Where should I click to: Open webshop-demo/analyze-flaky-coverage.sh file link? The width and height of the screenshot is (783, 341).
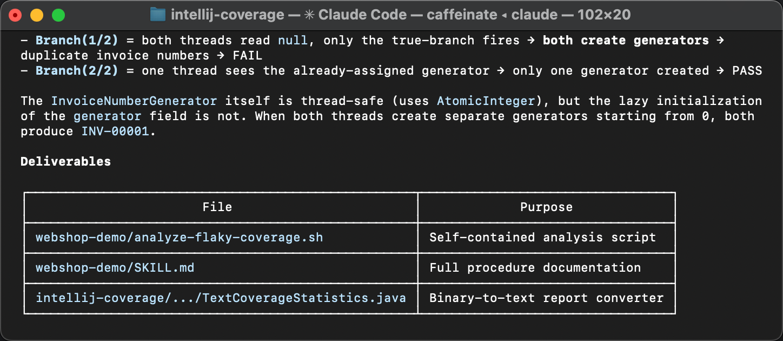(178, 238)
